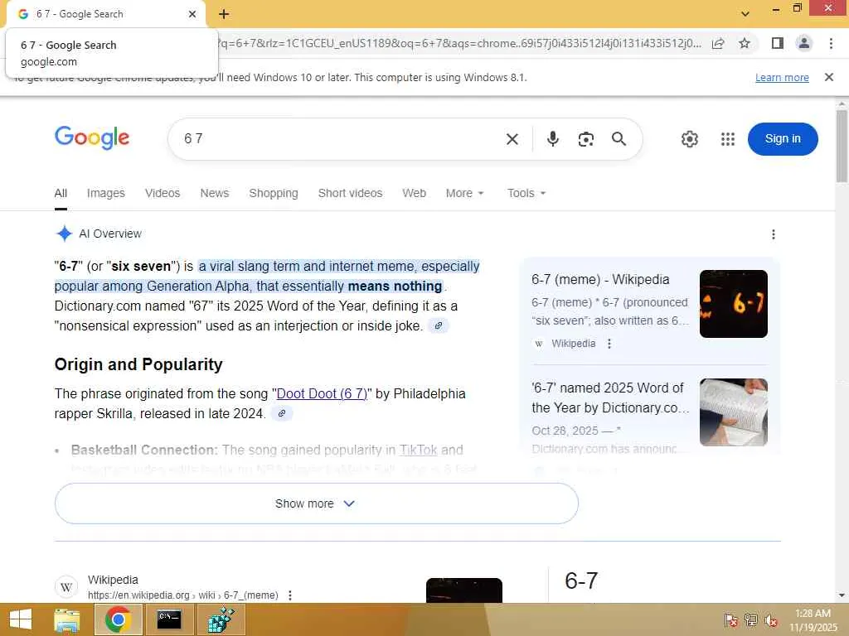This screenshot has width=849, height=636.
Task: Open a new browser tab
Action: coord(224,14)
